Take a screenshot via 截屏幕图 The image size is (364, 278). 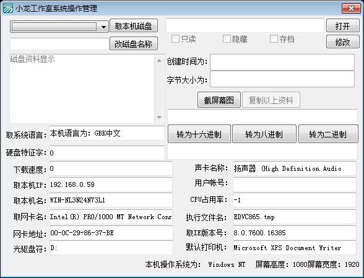219,100
